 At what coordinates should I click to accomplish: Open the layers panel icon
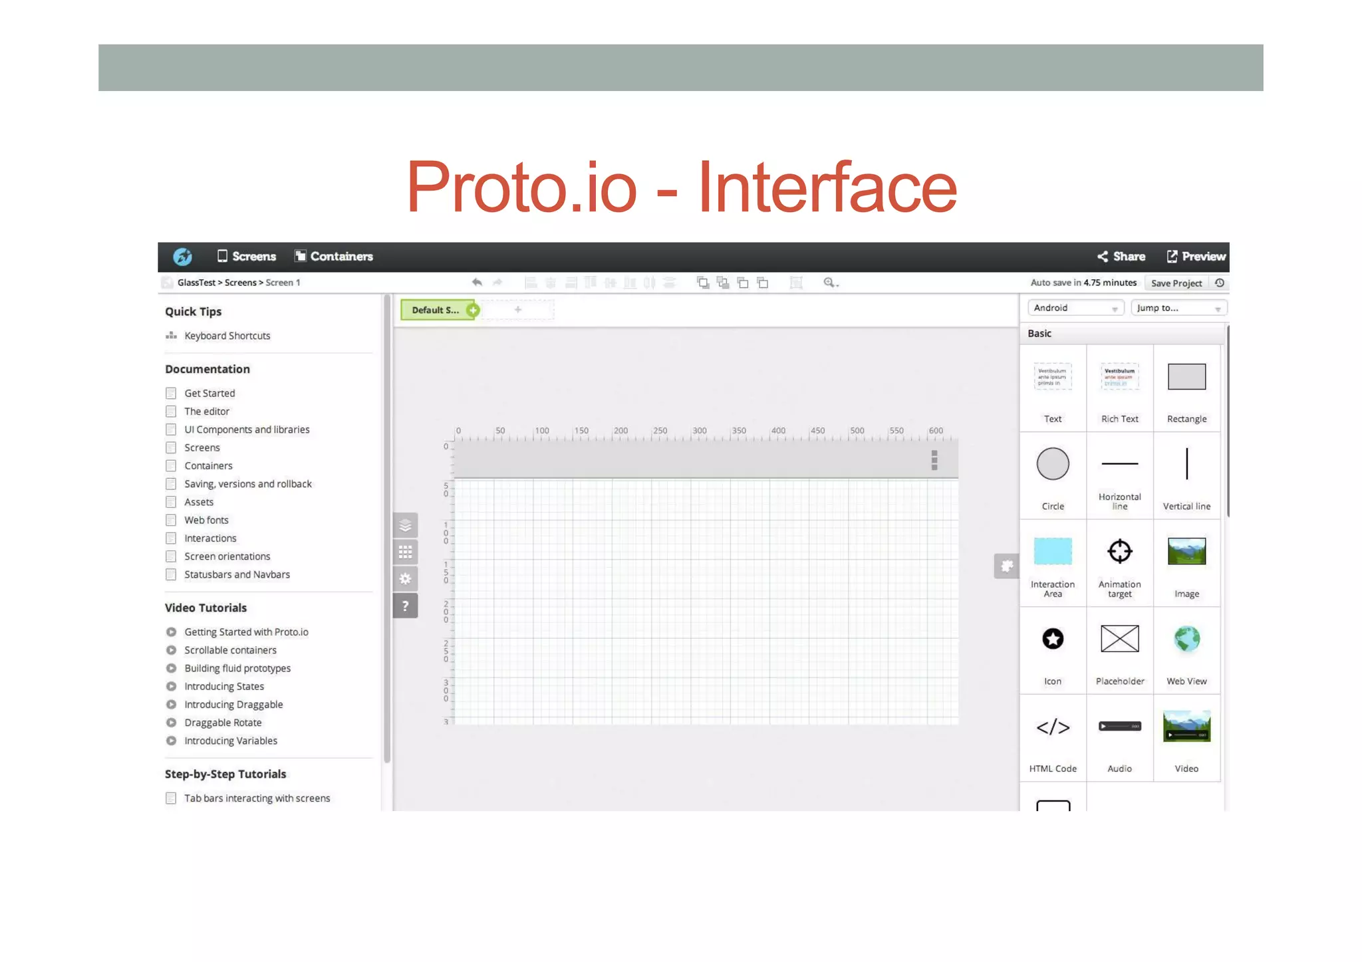pyautogui.click(x=405, y=526)
